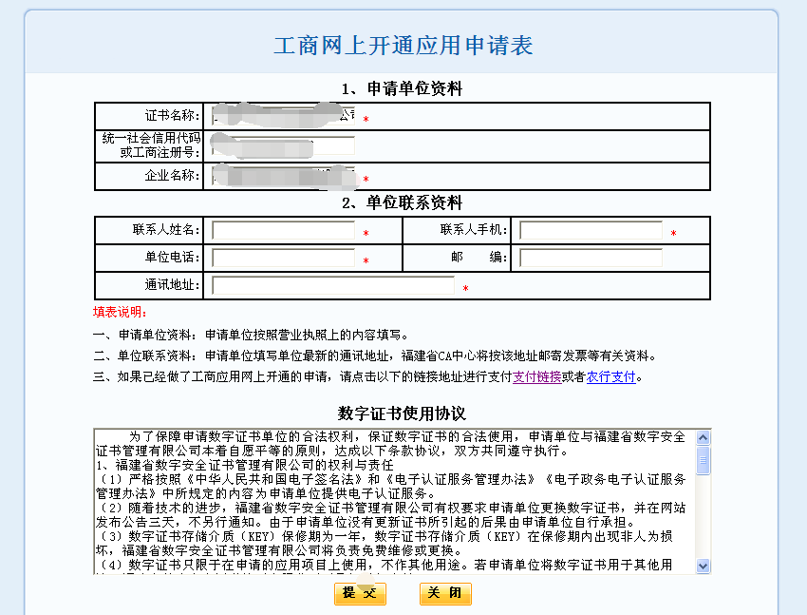The height and width of the screenshot is (615, 807).
Task: Click the agreement scrollbar thumb
Action: [703, 460]
